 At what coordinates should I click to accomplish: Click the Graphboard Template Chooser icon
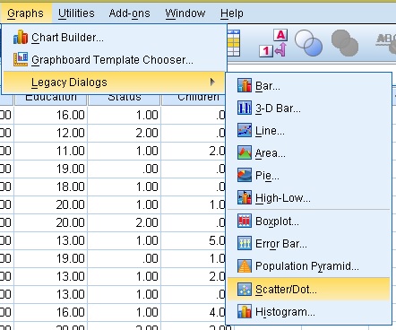21,59
